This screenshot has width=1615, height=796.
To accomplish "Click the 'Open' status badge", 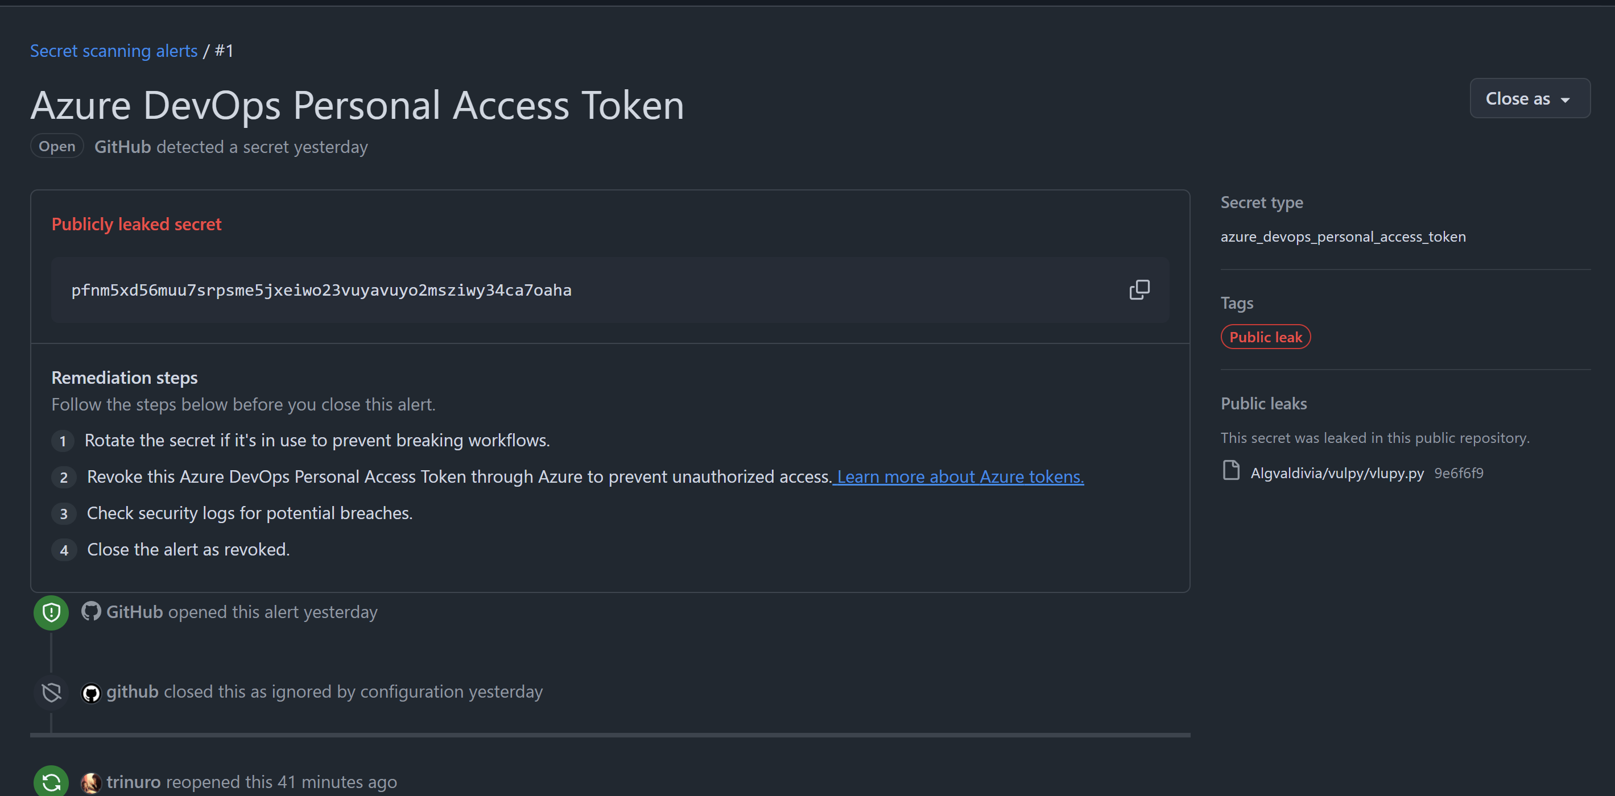I will click(57, 147).
